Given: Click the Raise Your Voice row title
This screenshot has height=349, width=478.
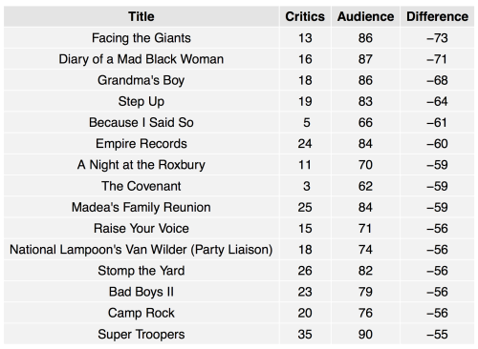Looking at the screenshot, I should pos(141,228).
